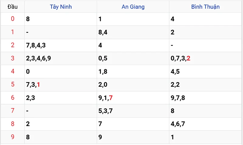This screenshot has height=145, width=243.
Task: Select the red row label 0
Action: coord(12,19)
